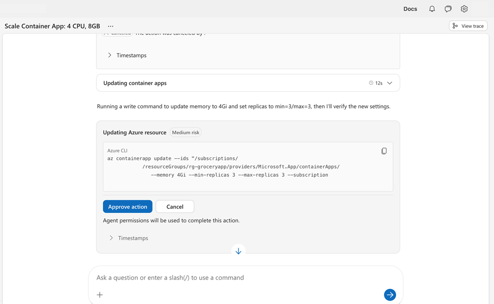This screenshot has width=494, height=304.
Task: Open the chat feedback panel
Action: click(x=448, y=8)
